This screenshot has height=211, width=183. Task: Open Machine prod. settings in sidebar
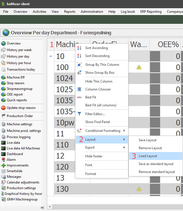tap(24, 131)
